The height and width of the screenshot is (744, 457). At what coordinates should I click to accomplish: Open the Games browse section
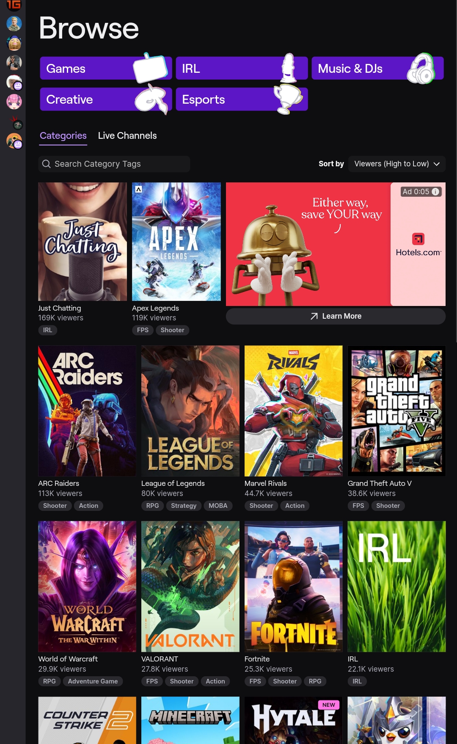106,68
